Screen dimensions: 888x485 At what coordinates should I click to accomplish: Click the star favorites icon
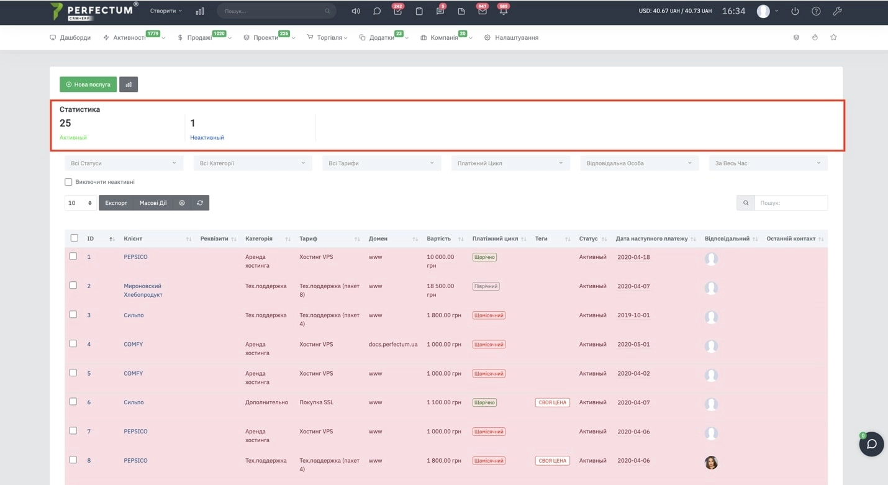[833, 37]
